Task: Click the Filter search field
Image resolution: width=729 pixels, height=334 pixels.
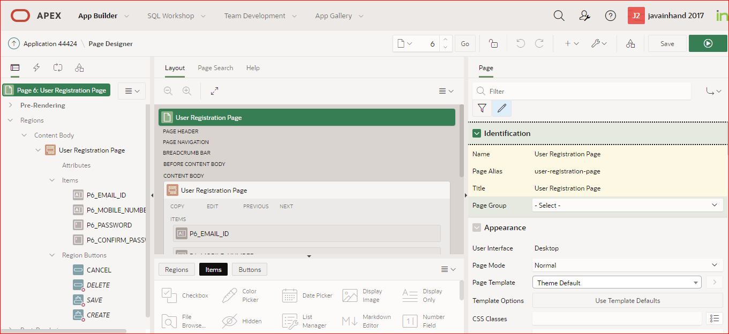Action: pos(581,92)
